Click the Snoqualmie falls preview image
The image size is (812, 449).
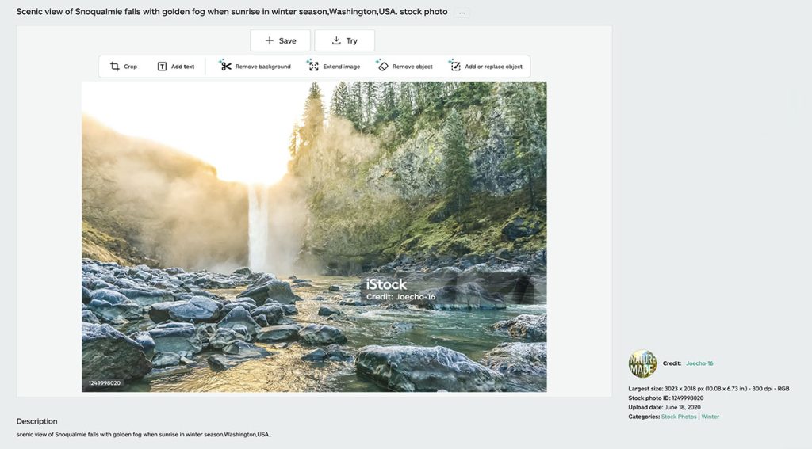[314, 237]
